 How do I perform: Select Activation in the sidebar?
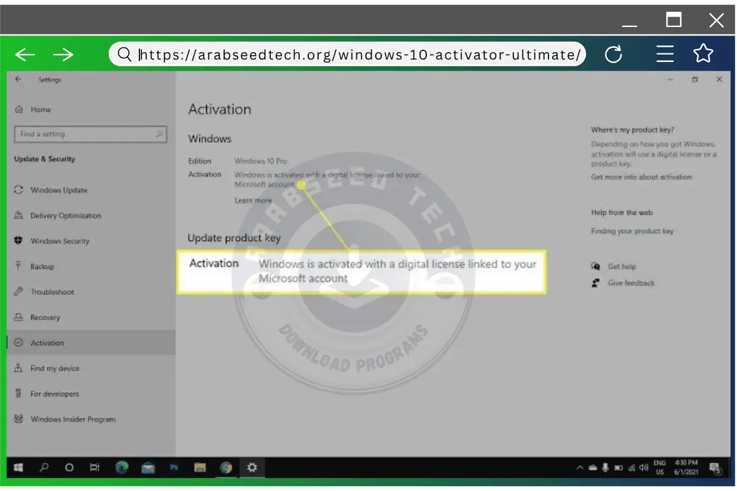coord(91,343)
